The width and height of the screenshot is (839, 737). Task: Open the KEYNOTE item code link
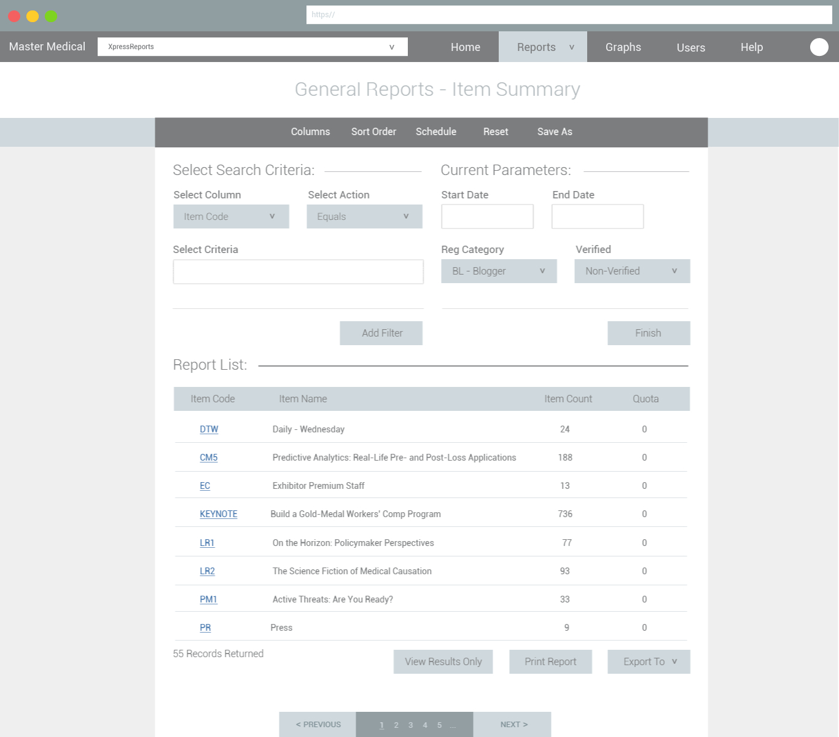click(218, 514)
